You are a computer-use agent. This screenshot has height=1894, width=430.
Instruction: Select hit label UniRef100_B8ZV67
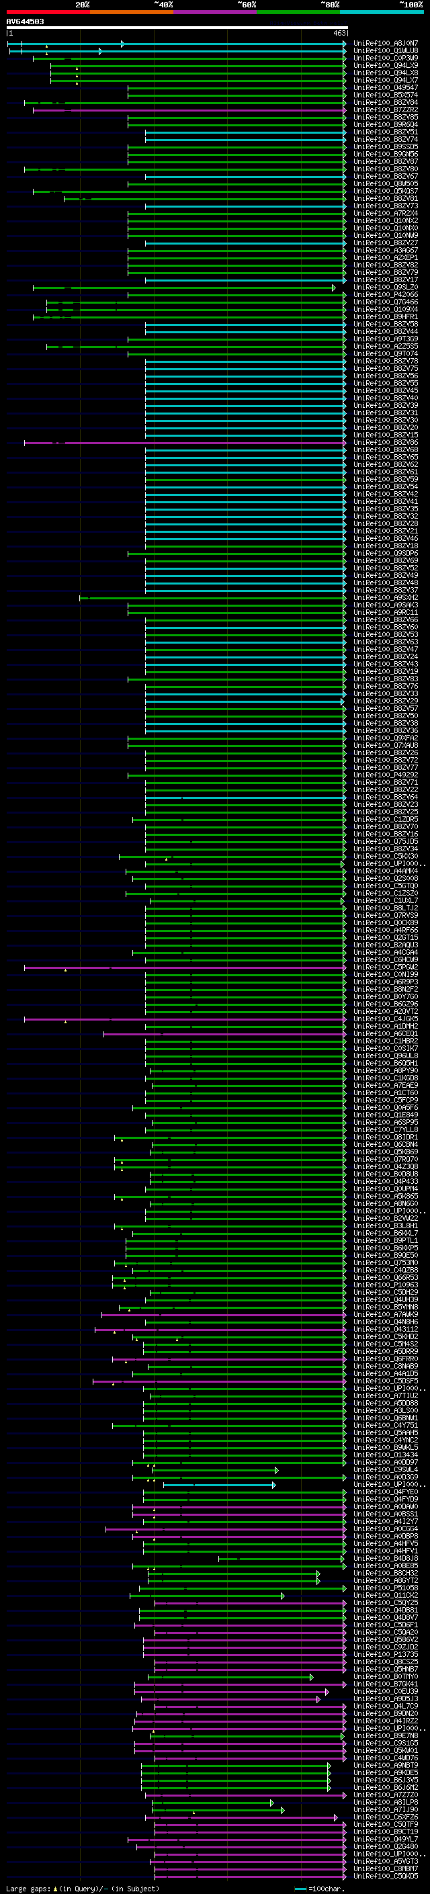click(x=386, y=177)
